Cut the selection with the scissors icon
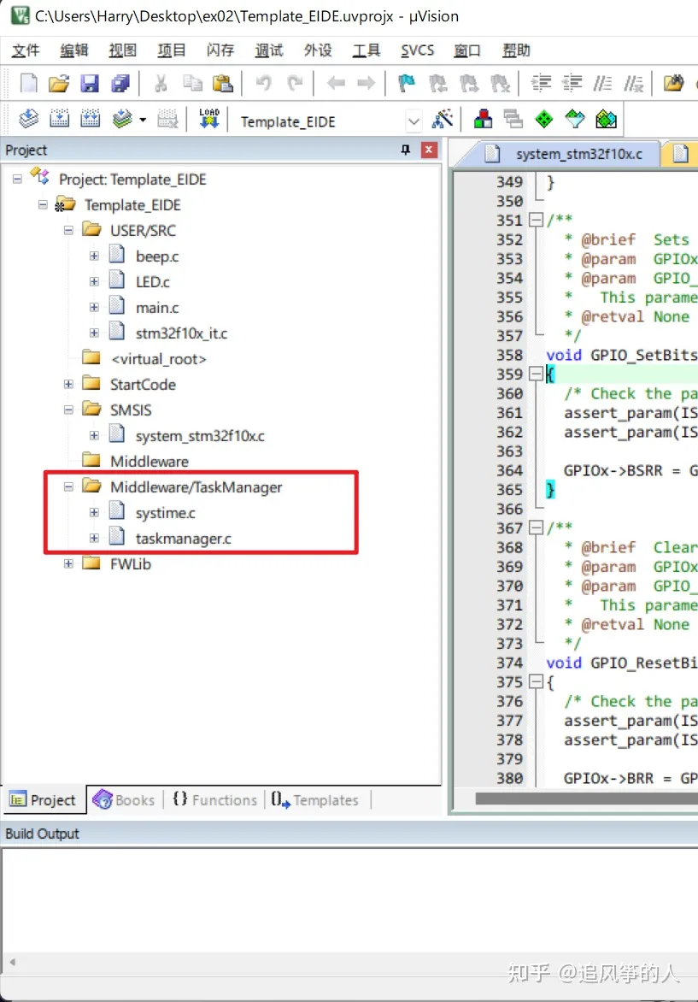The height and width of the screenshot is (1002, 698). click(x=161, y=83)
